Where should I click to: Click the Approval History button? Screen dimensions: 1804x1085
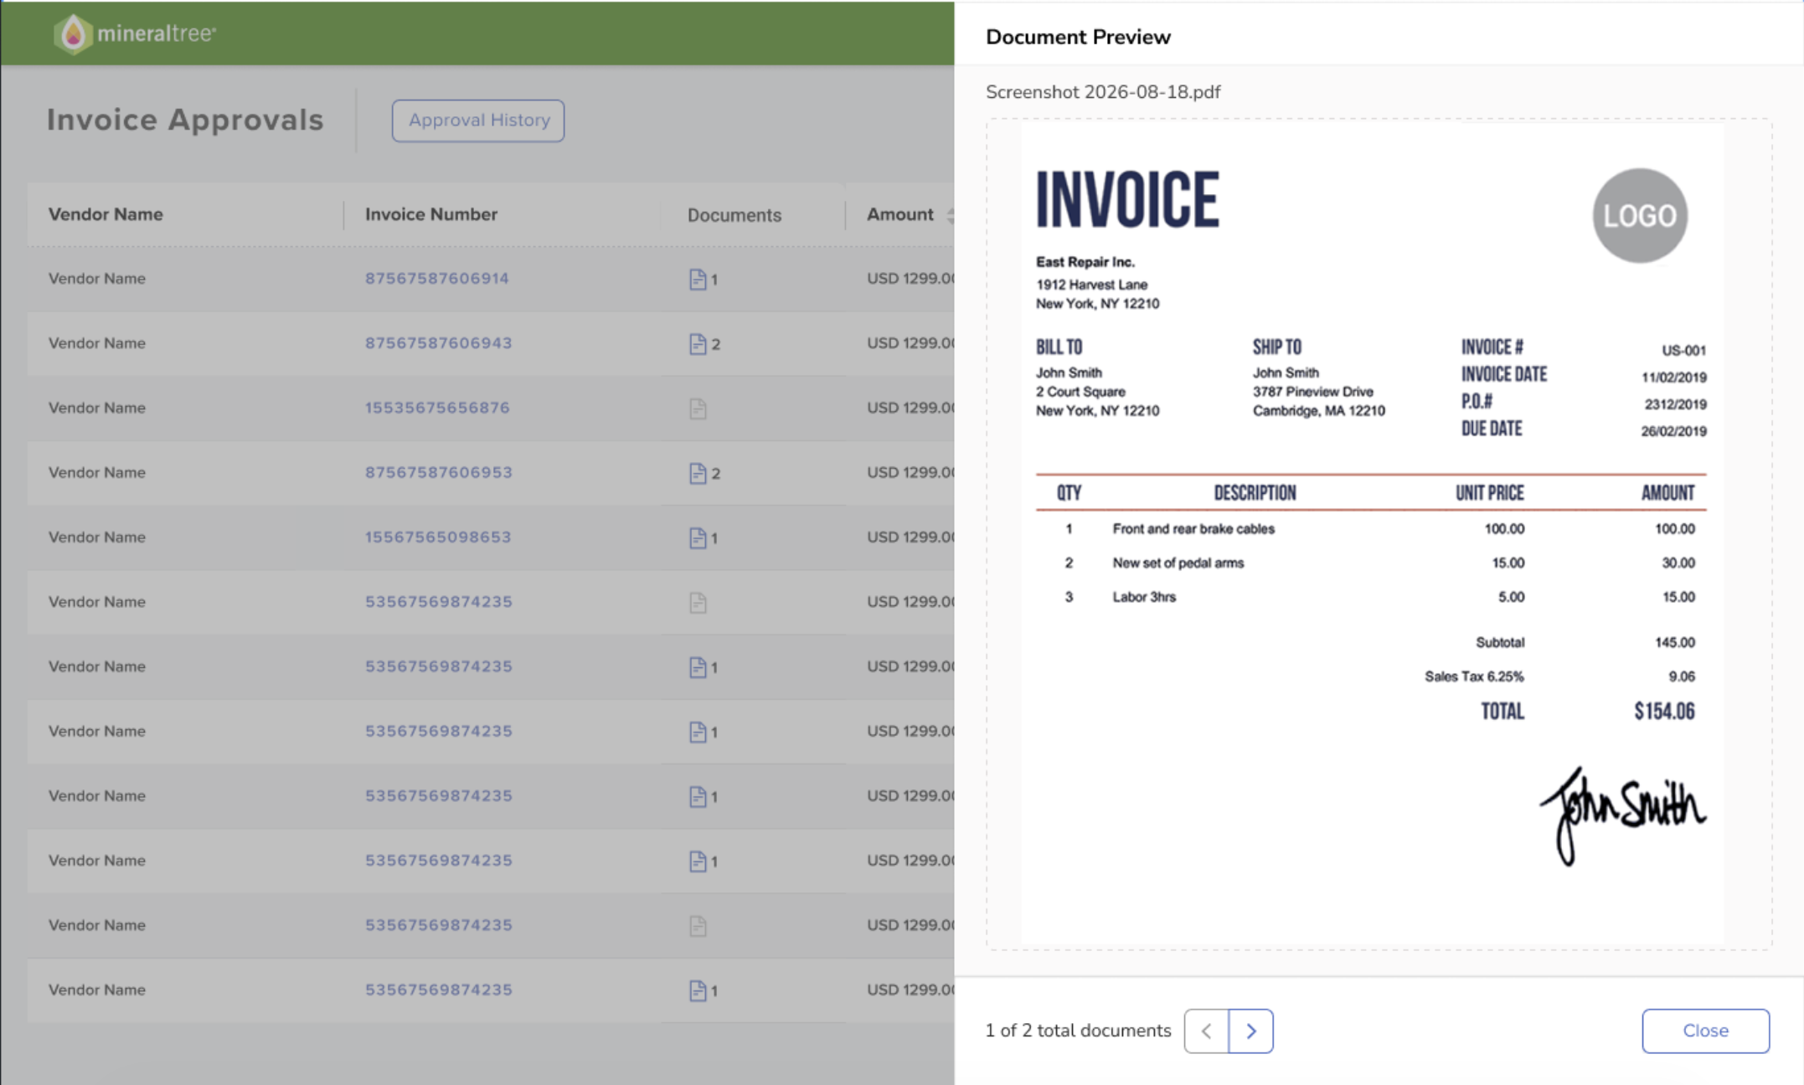pos(478,121)
